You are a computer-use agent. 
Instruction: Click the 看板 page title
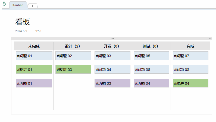tap(23, 22)
